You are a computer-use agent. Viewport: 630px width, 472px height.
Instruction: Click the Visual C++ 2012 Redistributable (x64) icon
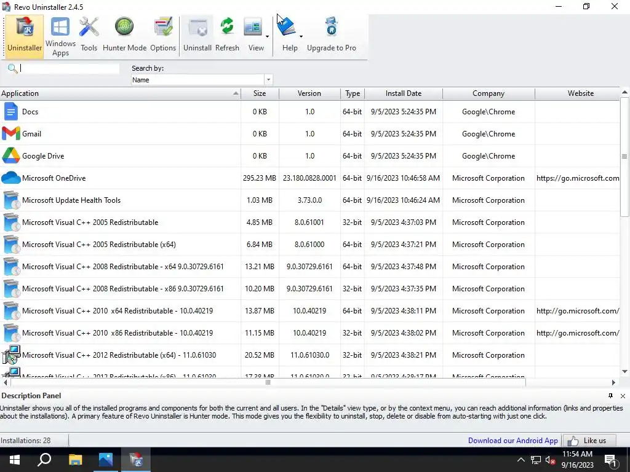(x=11, y=355)
